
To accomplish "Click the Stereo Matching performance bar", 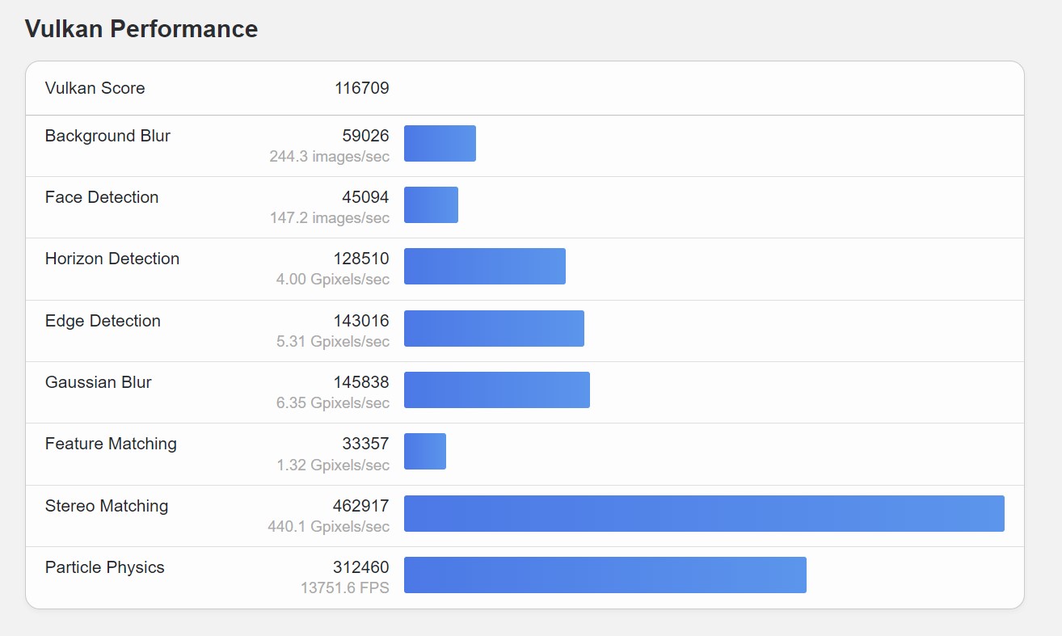I will pos(704,513).
